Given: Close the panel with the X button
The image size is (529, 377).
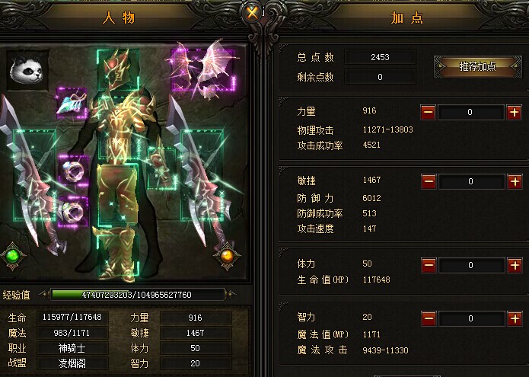Looking at the screenshot, I should click(253, 13).
